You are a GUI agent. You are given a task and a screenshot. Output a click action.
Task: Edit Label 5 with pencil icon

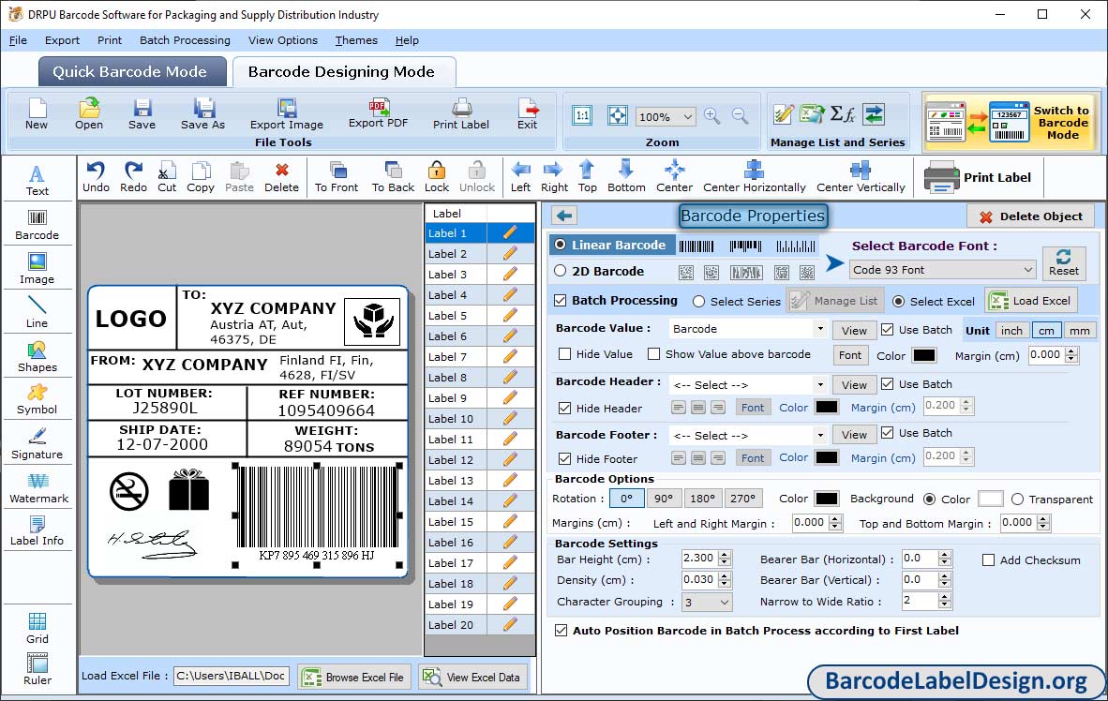510,315
